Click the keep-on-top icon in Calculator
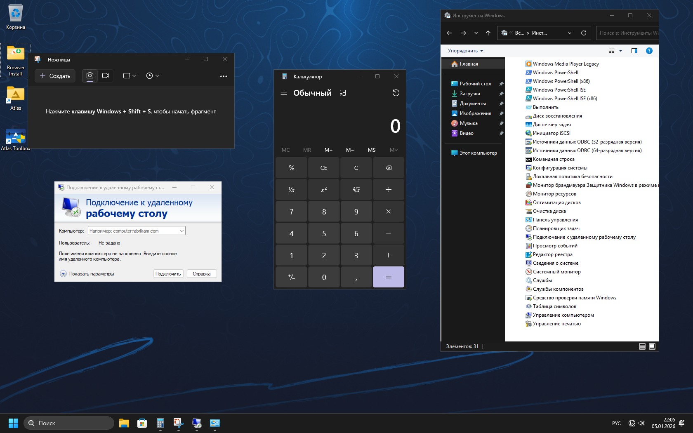 click(343, 93)
